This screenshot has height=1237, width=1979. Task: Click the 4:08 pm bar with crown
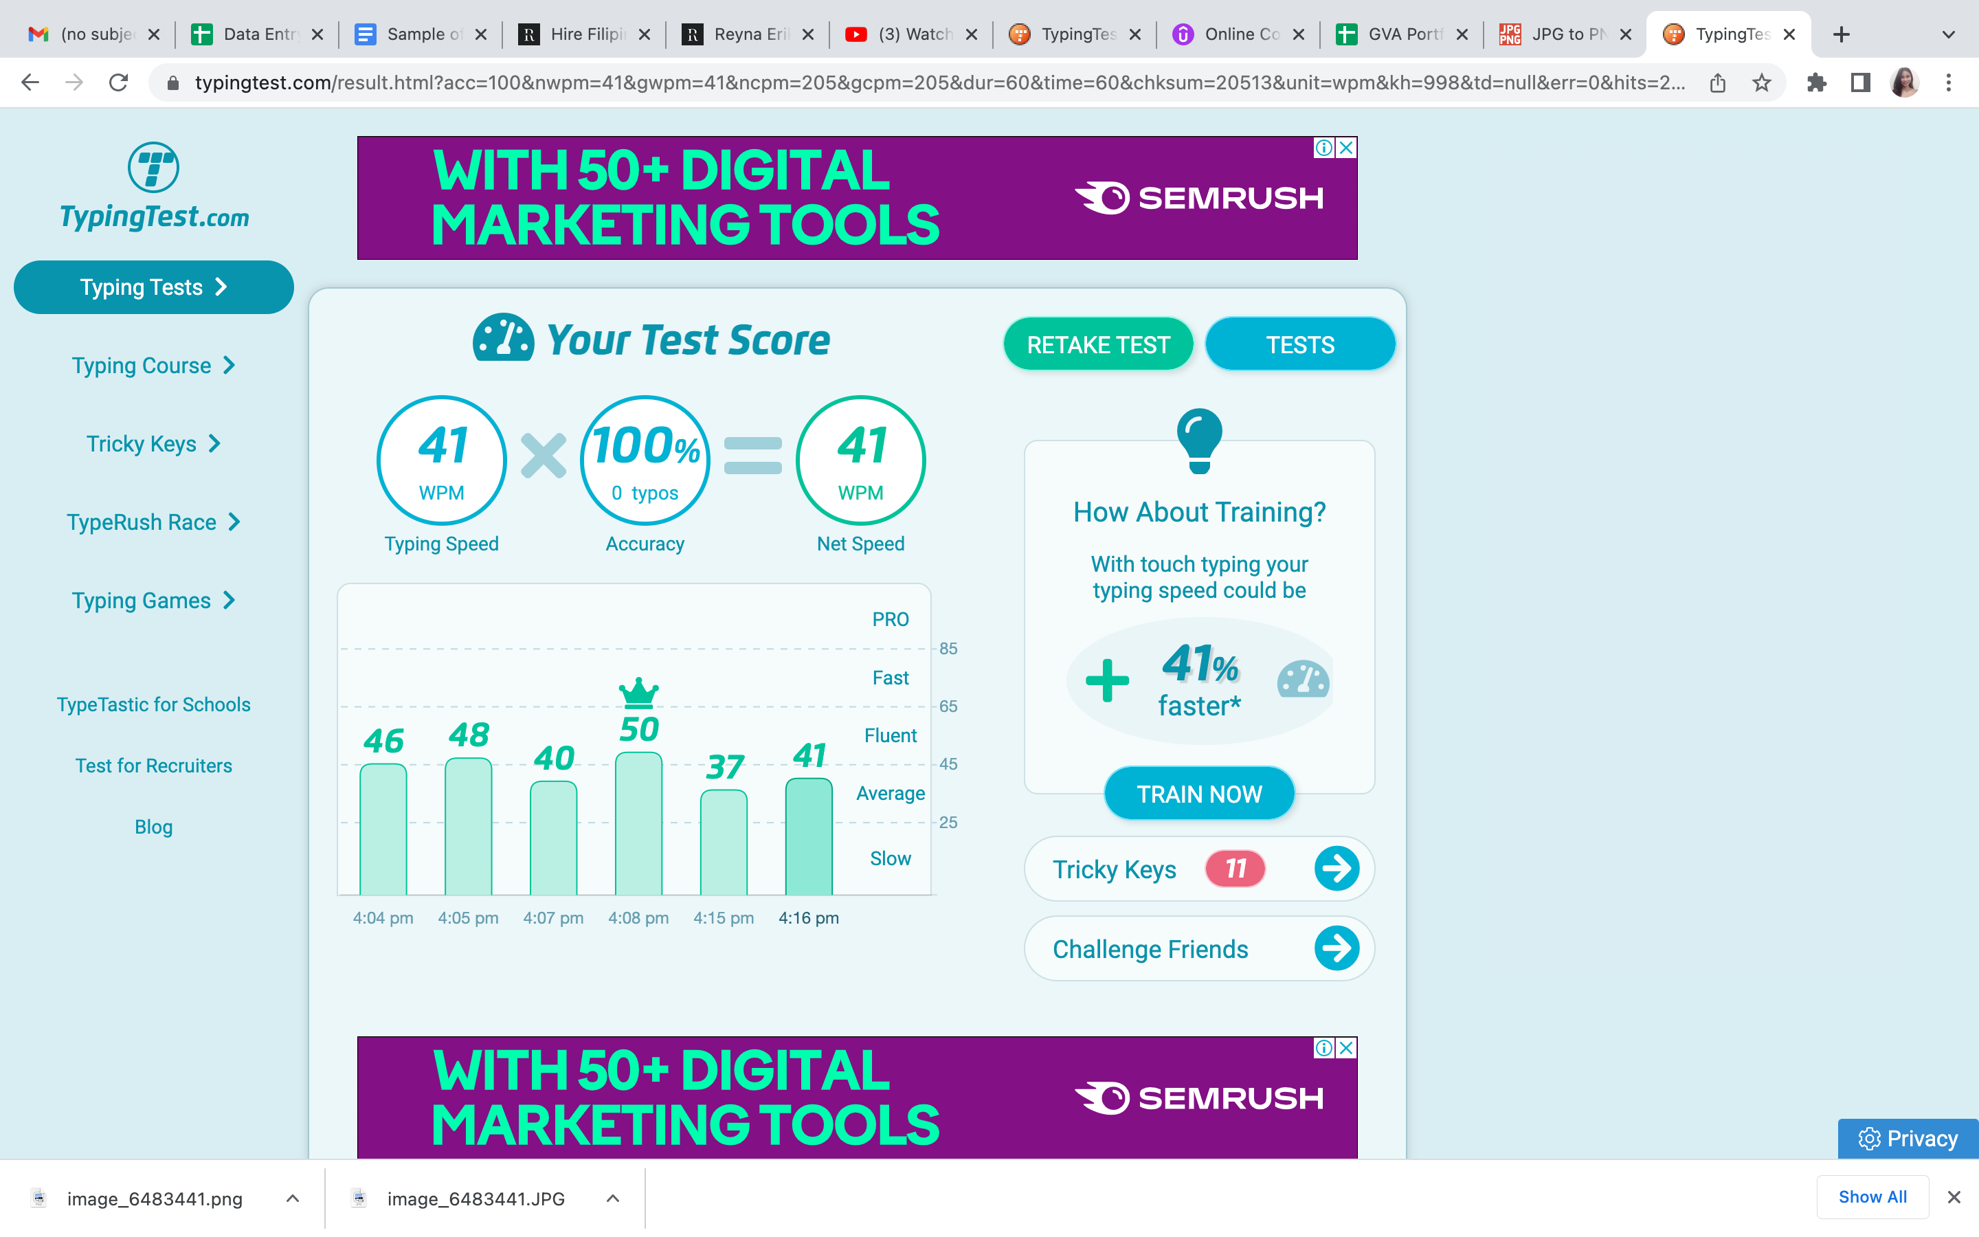pos(638,822)
